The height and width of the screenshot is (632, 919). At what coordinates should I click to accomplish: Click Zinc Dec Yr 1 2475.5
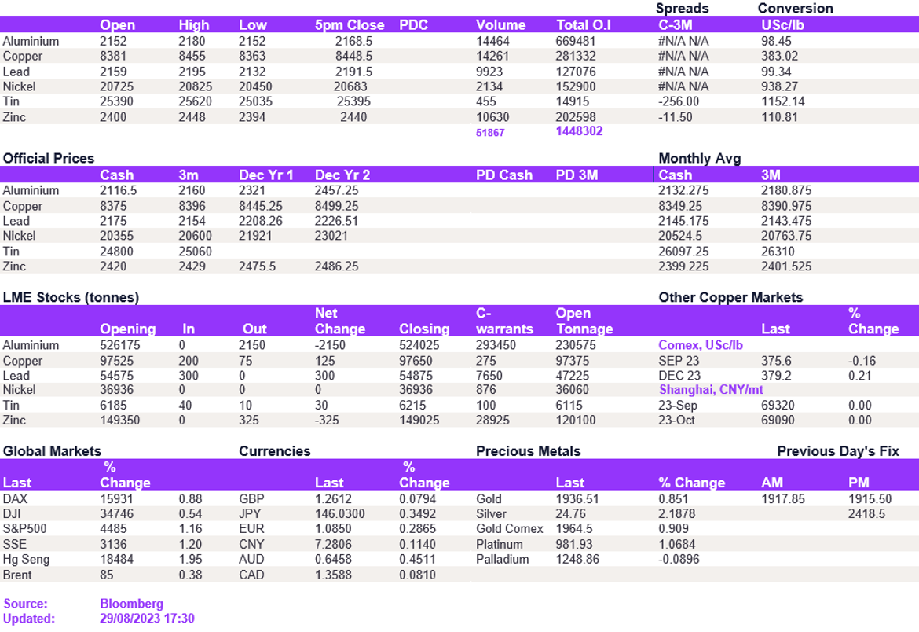coord(258,266)
